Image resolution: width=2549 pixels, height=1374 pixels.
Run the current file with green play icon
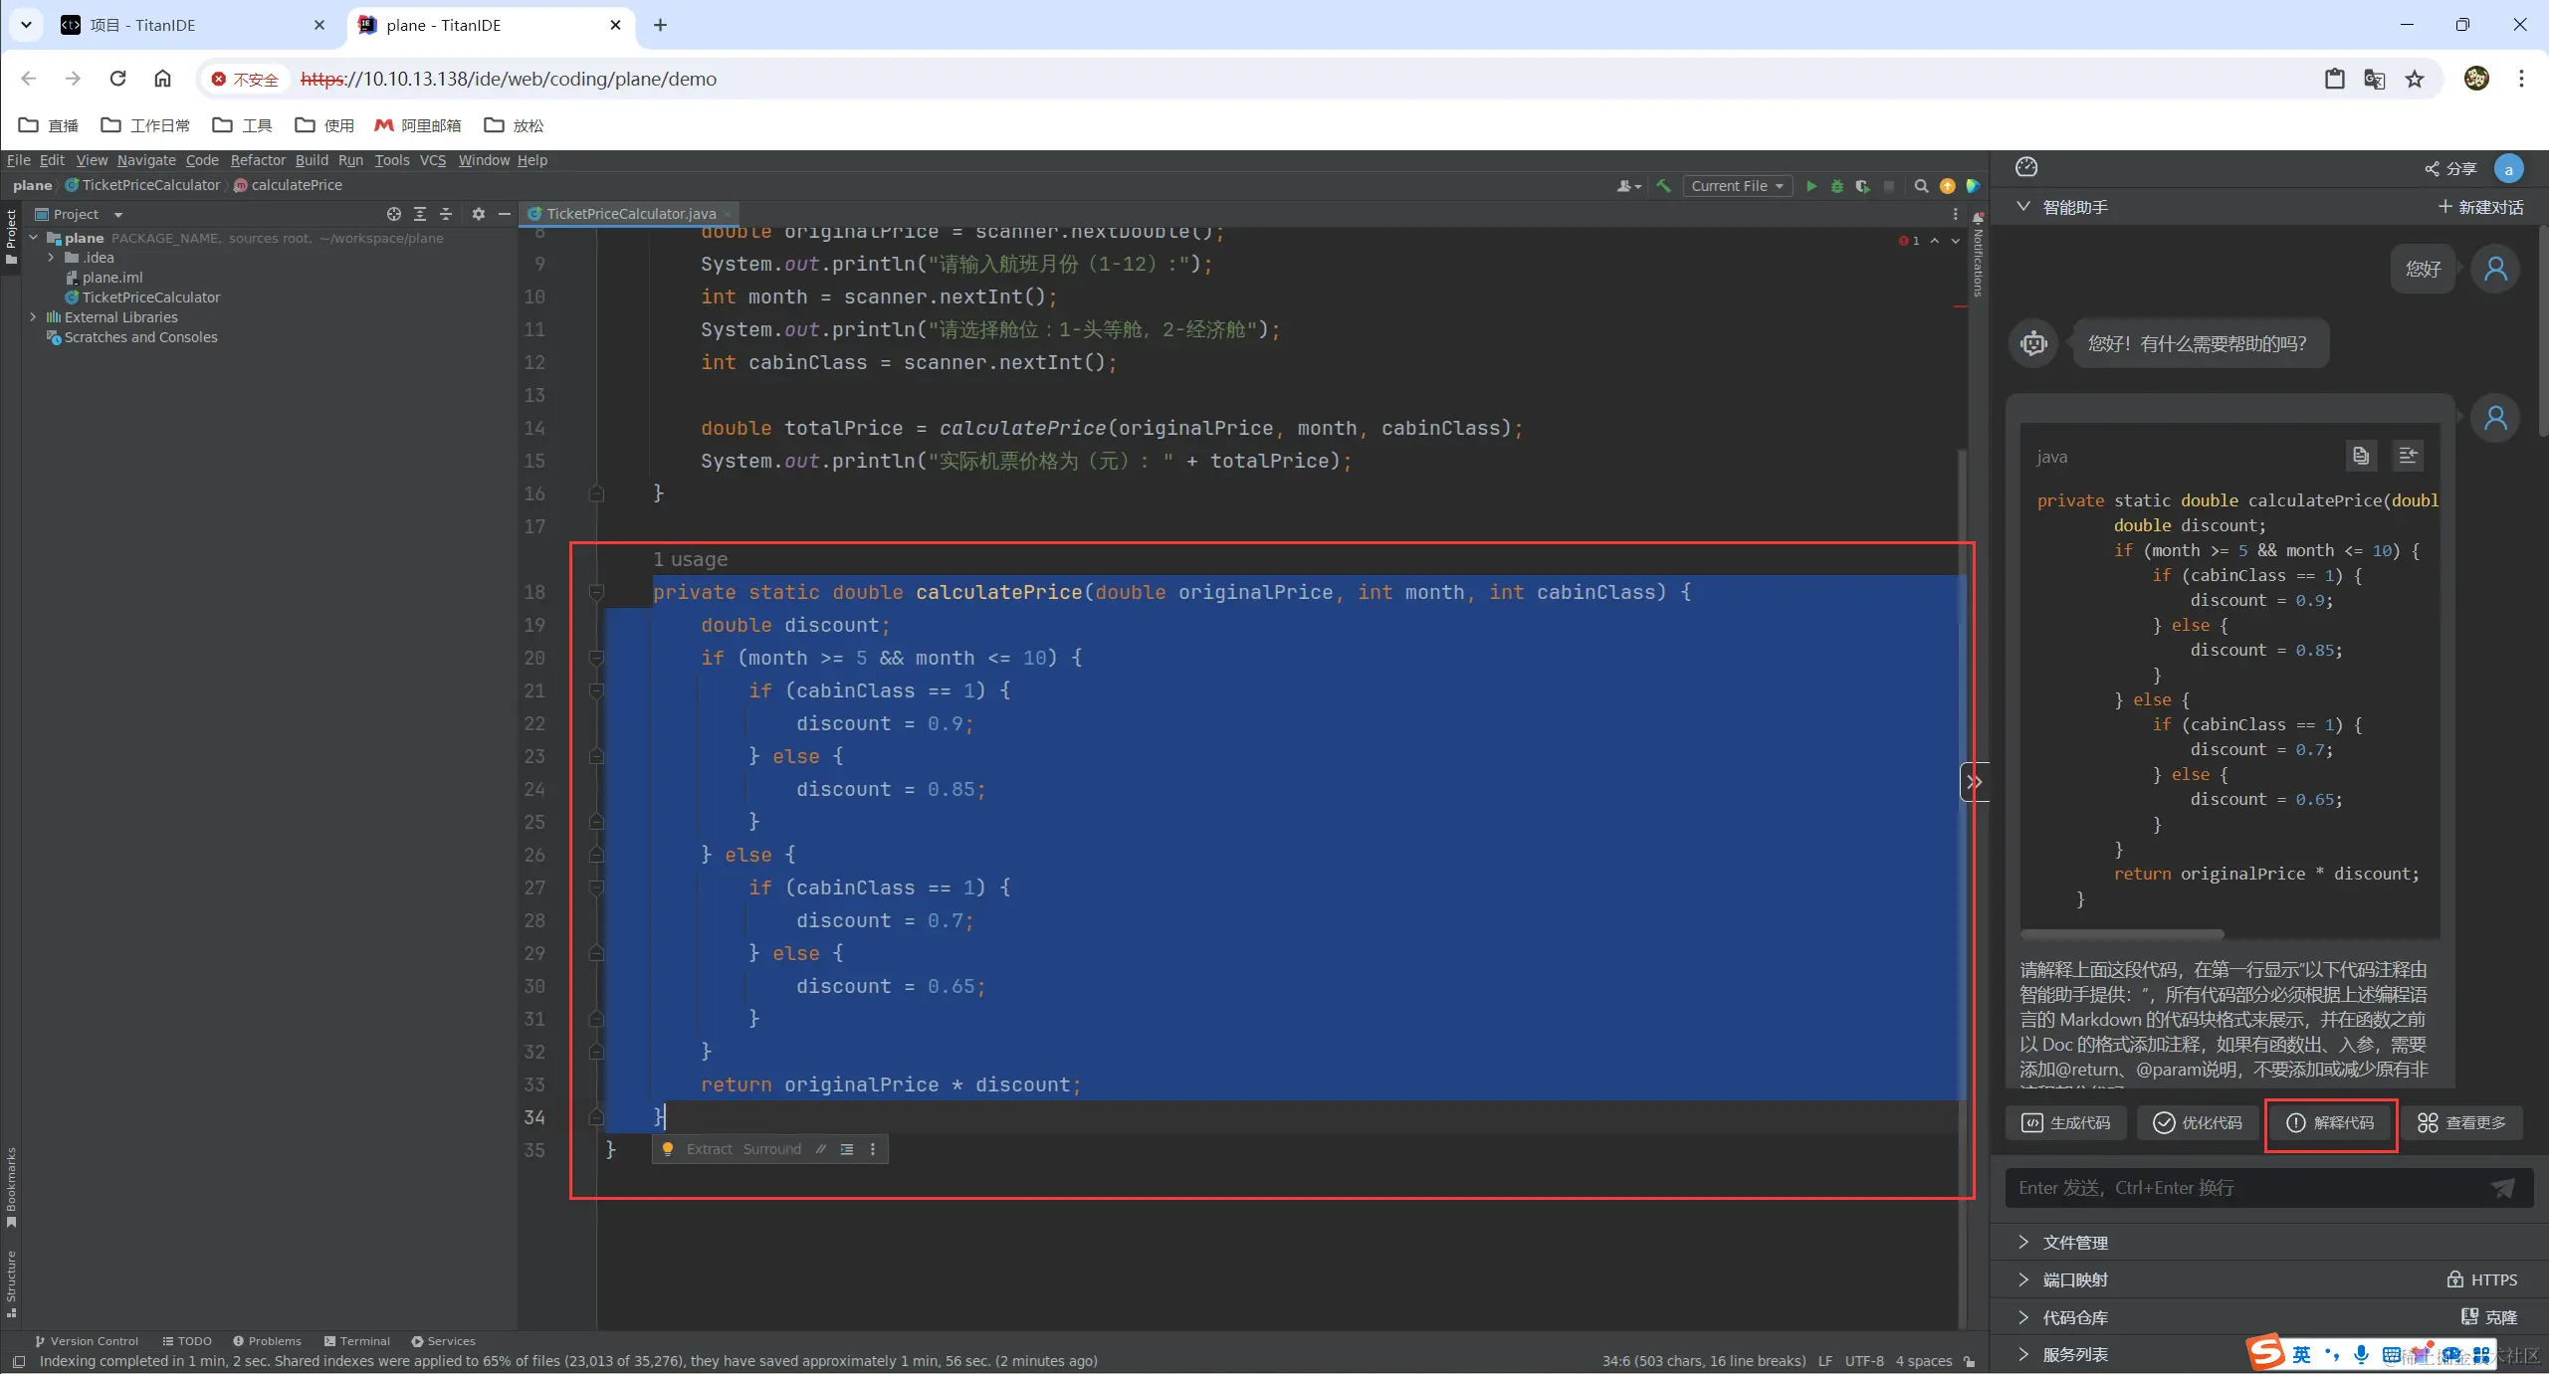point(1811,186)
